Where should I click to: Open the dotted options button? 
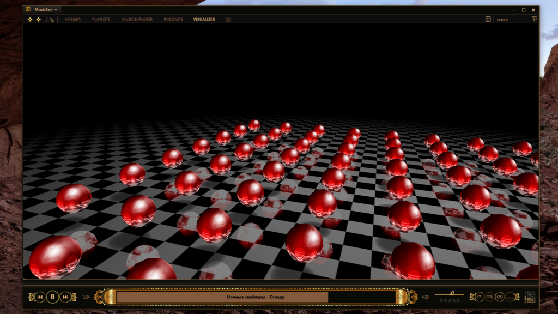(x=510, y=297)
